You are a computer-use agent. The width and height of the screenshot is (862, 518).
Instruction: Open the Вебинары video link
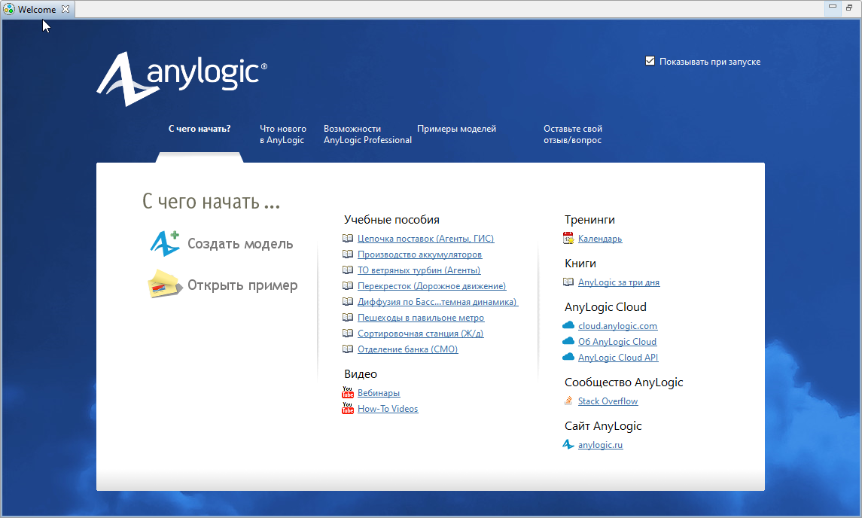379,393
